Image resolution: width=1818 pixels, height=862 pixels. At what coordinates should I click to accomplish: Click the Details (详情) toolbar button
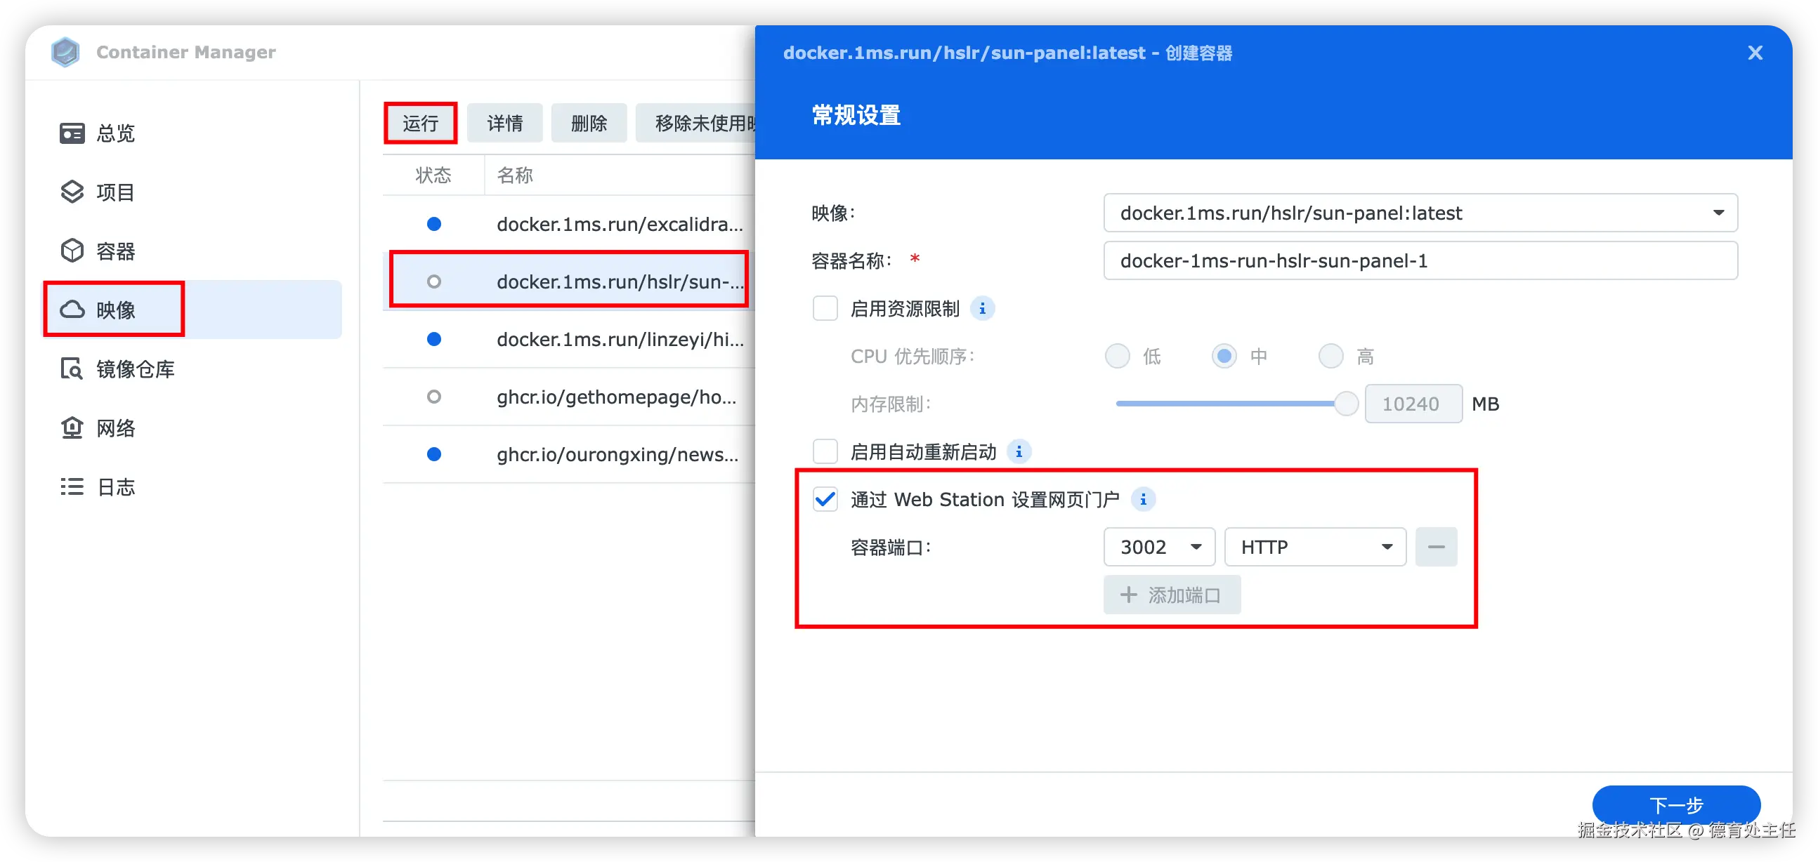click(x=504, y=124)
